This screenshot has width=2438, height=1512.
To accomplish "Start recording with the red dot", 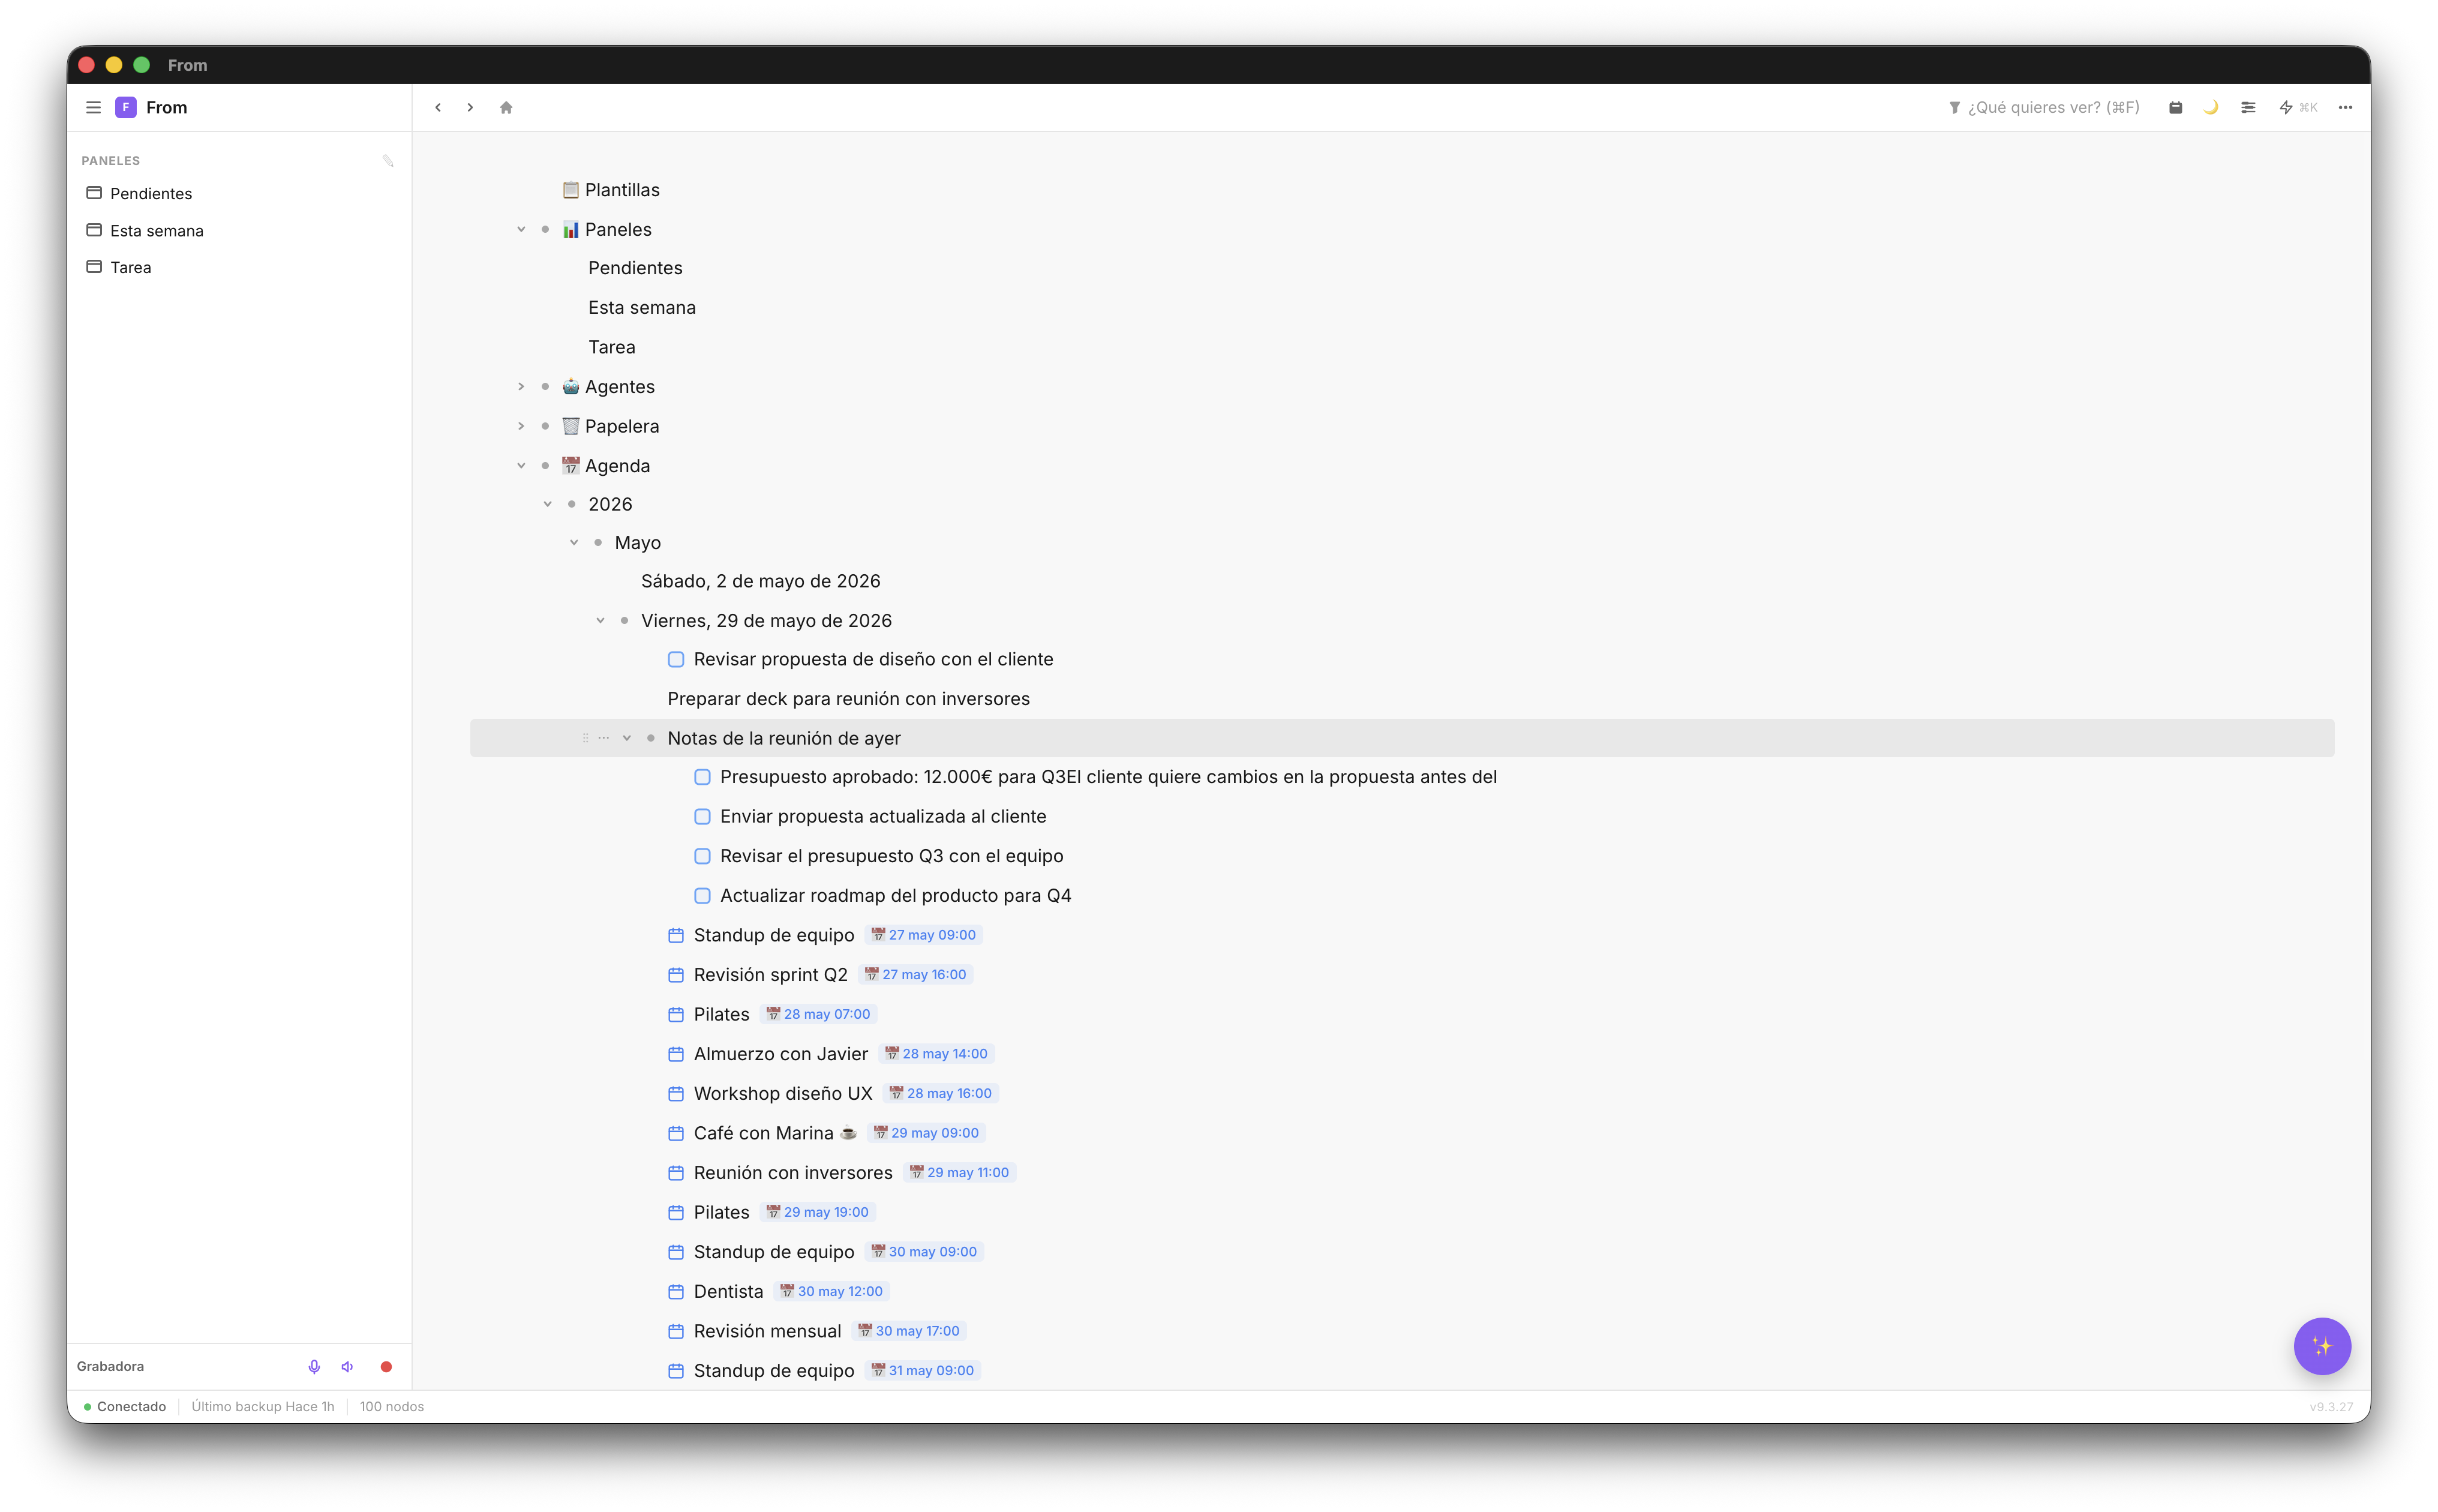I will tap(386, 1366).
